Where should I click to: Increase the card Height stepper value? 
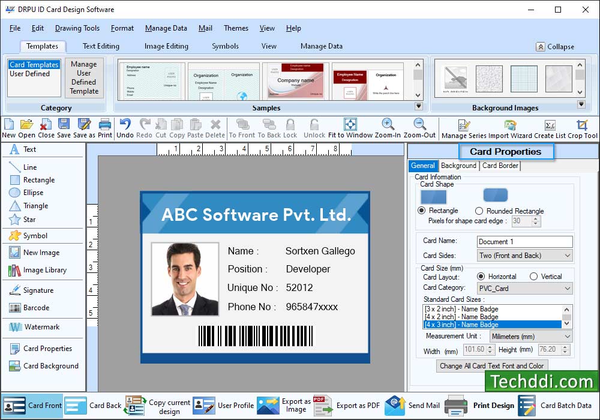click(x=565, y=347)
